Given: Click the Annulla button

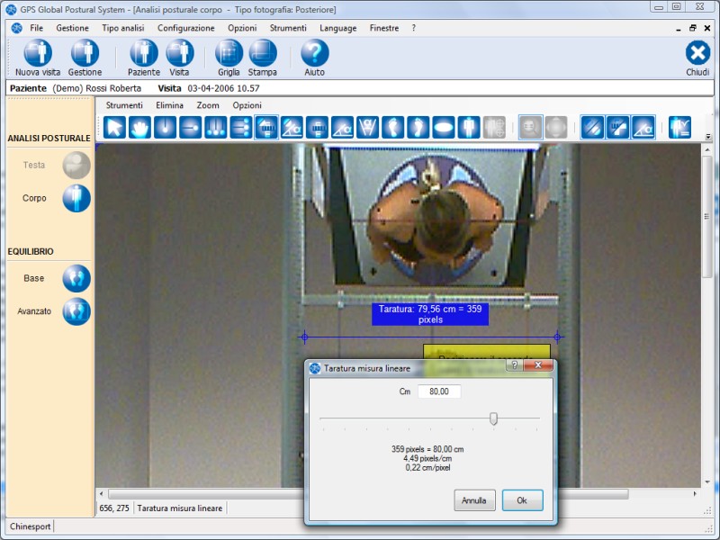Looking at the screenshot, I should pos(474,500).
